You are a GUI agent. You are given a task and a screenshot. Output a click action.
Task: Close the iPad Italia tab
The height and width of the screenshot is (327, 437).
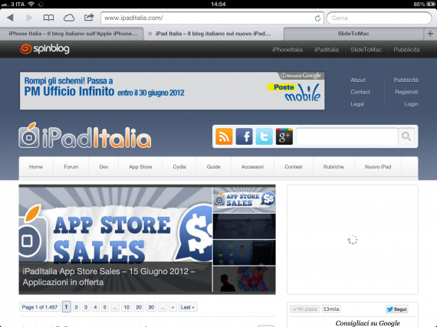(x=149, y=34)
